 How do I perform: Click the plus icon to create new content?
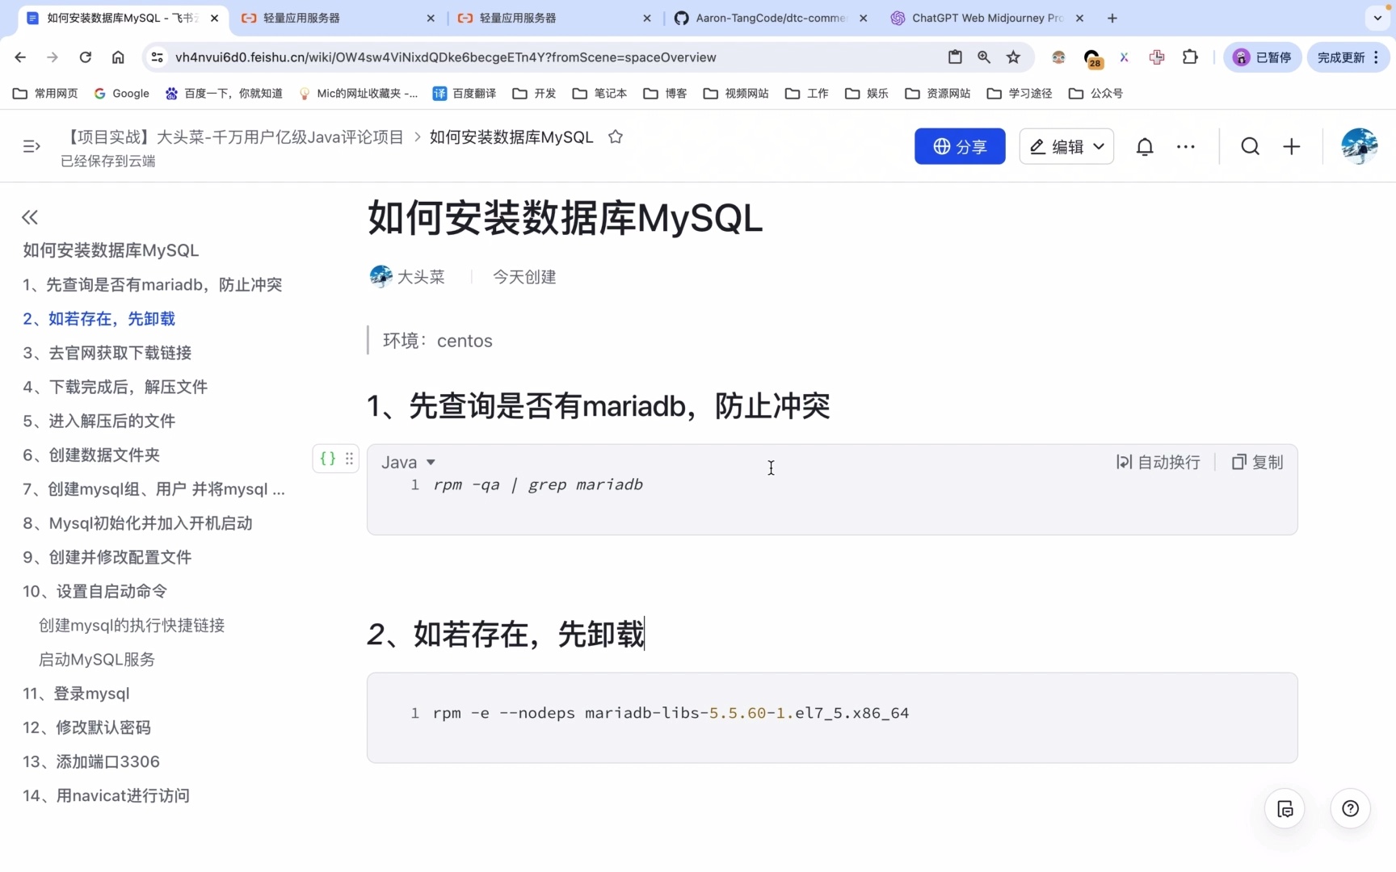[1291, 146]
